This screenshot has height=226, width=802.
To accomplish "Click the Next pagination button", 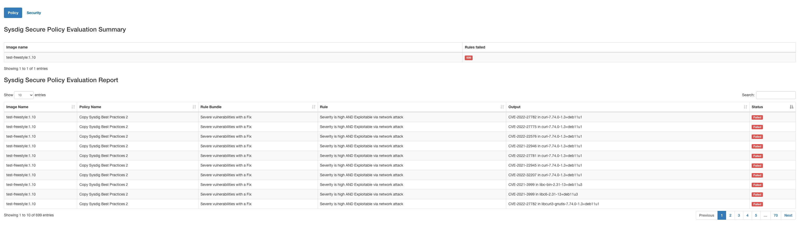I will [788, 215].
